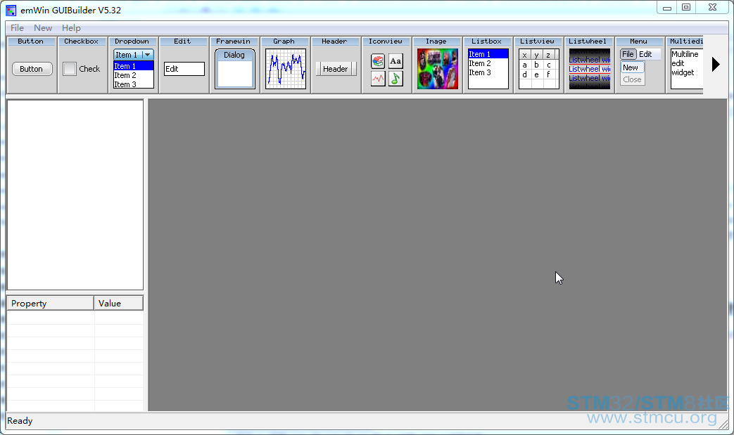Close the GUIBuilder window

coord(712,7)
